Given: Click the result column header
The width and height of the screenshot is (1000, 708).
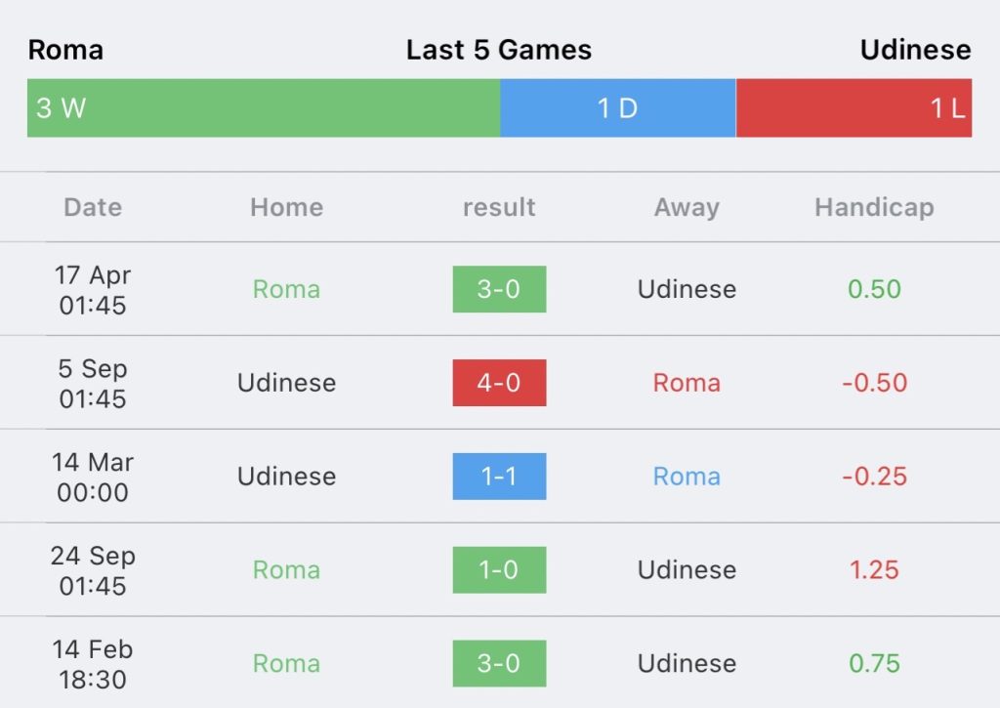Looking at the screenshot, I should coord(499,207).
